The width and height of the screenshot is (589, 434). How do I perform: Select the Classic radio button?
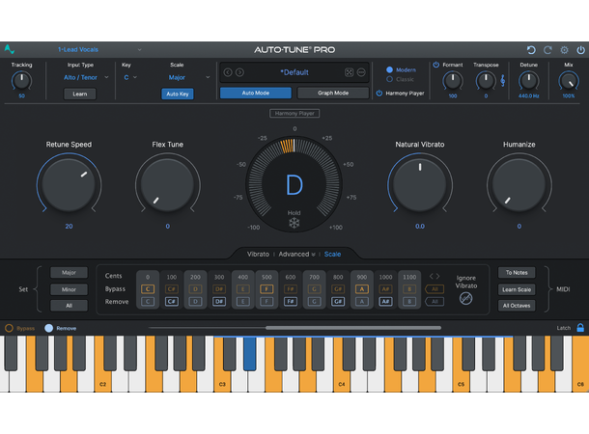pyautogui.click(x=389, y=79)
